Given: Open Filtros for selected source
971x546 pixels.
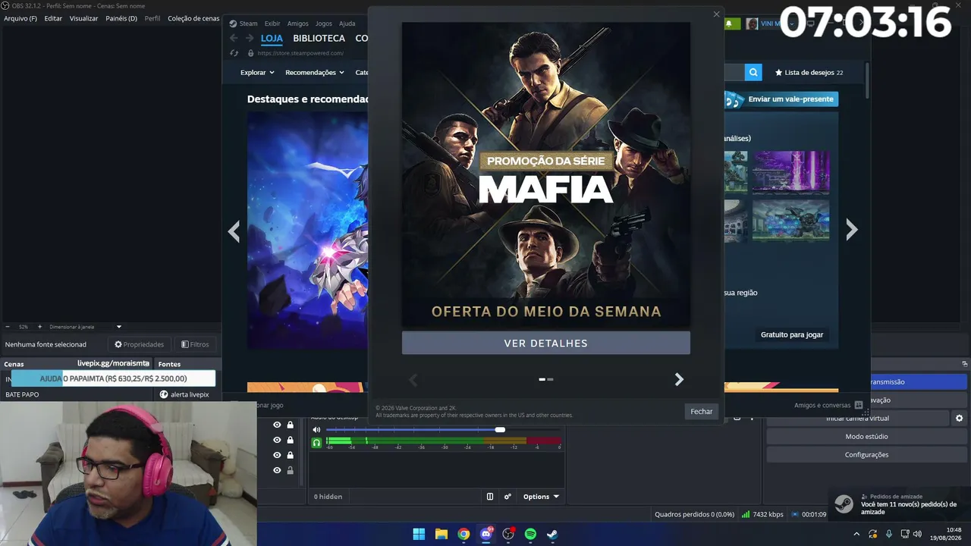Looking at the screenshot, I should pos(195,344).
